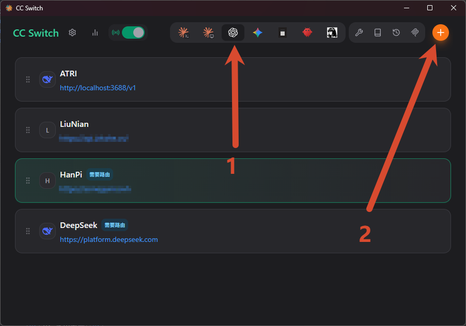The image size is (466, 326).
Task: Open the history clock icon
Action: 396,32
